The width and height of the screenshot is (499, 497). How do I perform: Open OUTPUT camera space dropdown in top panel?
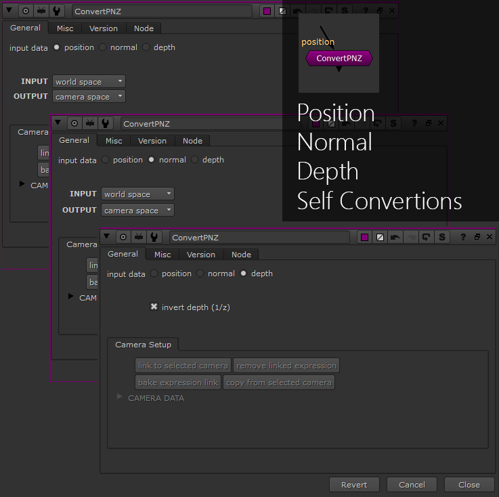[89, 96]
